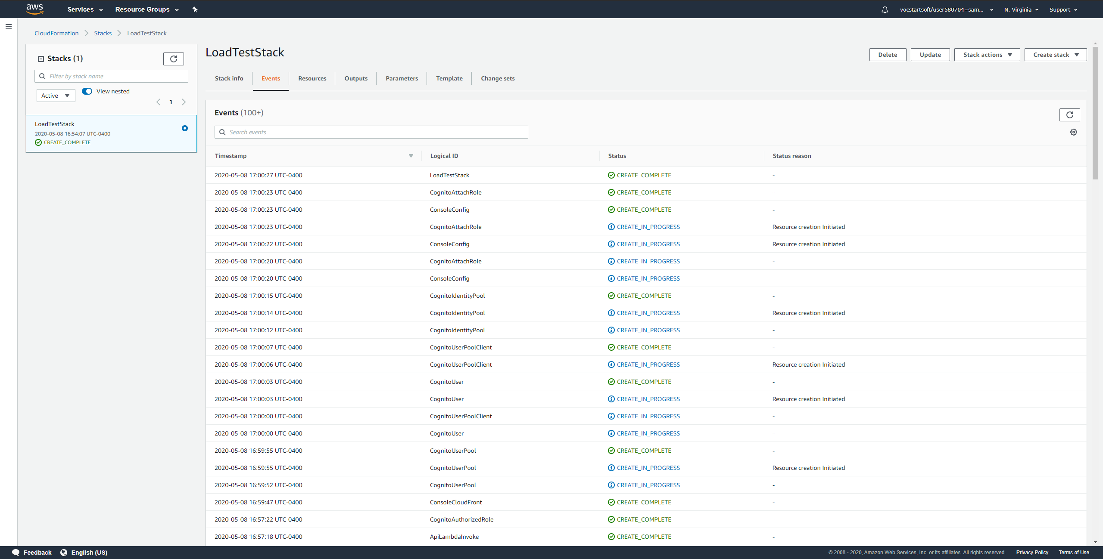Go to next stacks page arrow
Screen dimensions: 1103x559
pos(184,102)
